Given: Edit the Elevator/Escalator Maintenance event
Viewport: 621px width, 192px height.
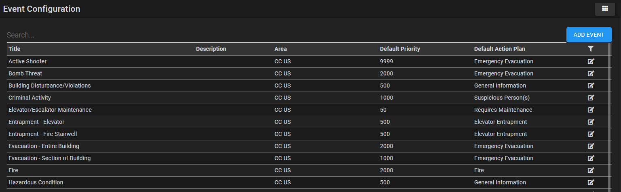Looking at the screenshot, I should coord(591,110).
